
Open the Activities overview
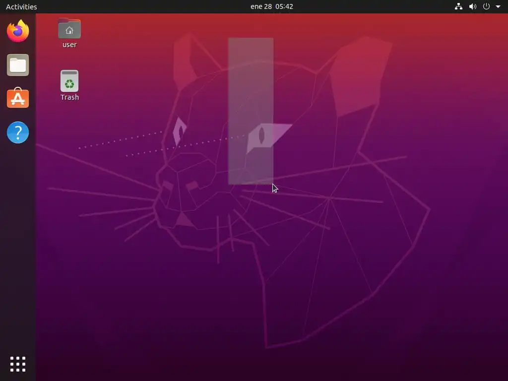pyautogui.click(x=21, y=6)
